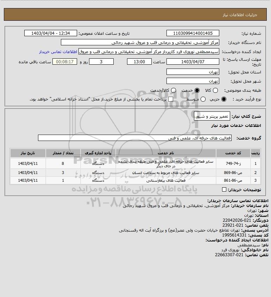Click the phone number 23921-021

(x=233, y=225)
